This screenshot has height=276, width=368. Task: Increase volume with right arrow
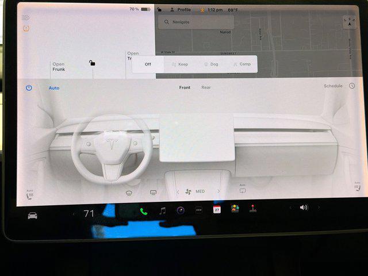pyautogui.click(x=319, y=208)
